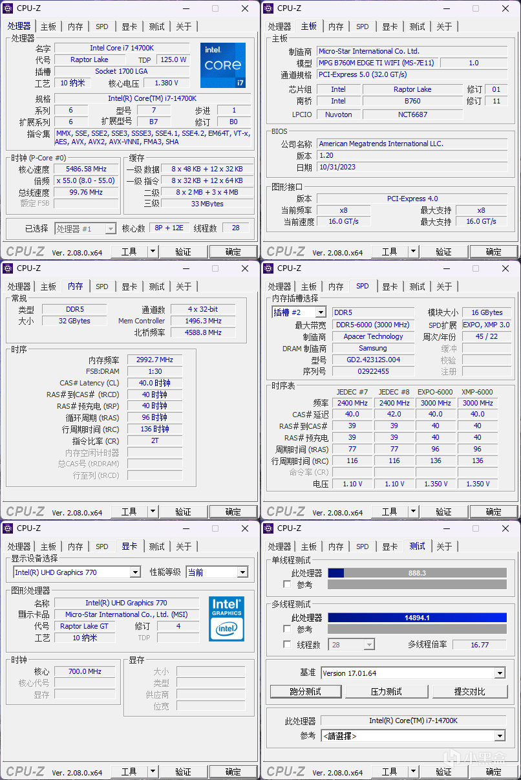
Task: Click 工具 button in the memory timings window
Action: pyautogui.click(x=129, y=512)
